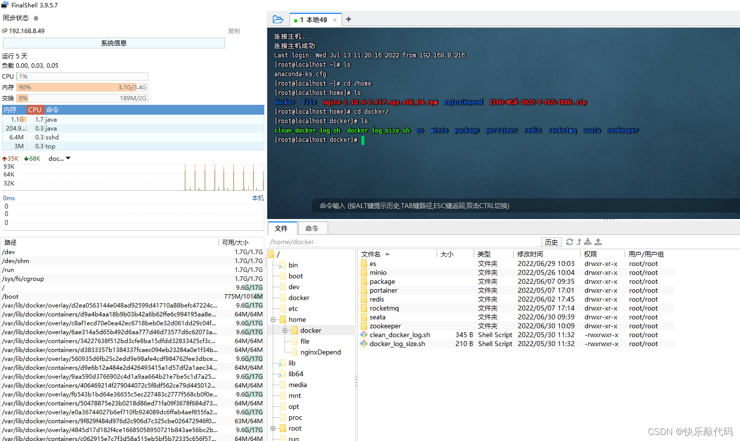Click the rocketmq folder icon in file list
The image size is (740, 441).
[364, 308]
